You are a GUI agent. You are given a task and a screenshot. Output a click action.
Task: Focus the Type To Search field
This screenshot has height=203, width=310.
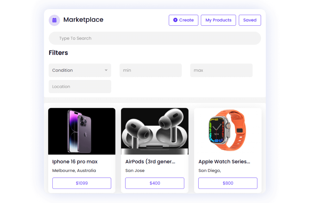[x=155, y=38]
